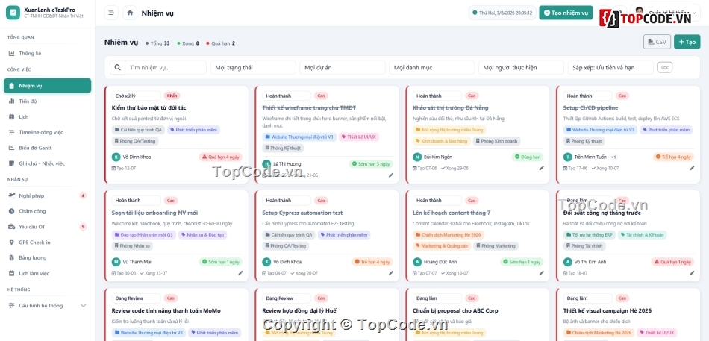
Task: Edit the Soạn tài liệu onboarding pencil icon
Action: pos(240,272)
